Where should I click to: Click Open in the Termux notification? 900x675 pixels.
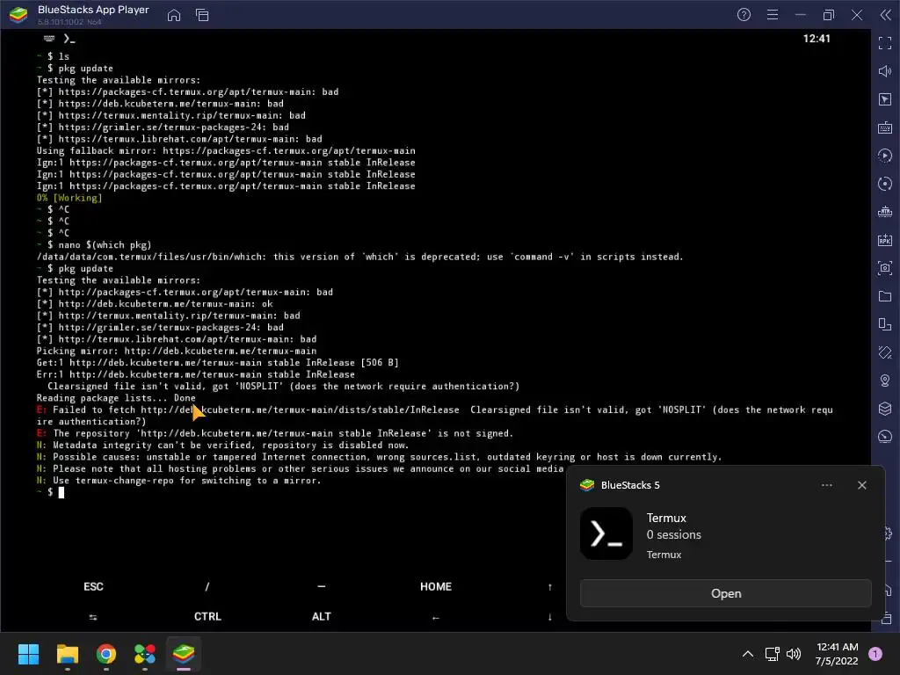(x=725, y=593)
